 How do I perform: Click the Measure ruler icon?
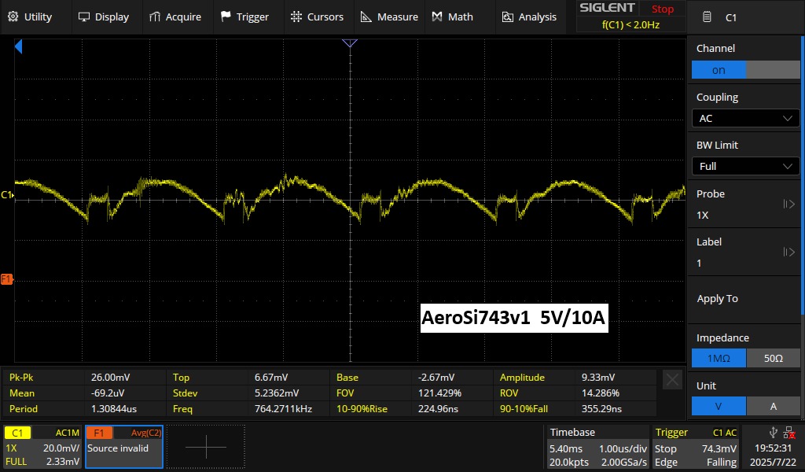(366, 17)
